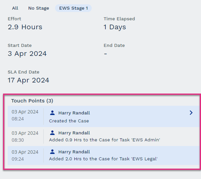
Task: Click user icon on the EWS Admin entry
Action: click(52, 133)
